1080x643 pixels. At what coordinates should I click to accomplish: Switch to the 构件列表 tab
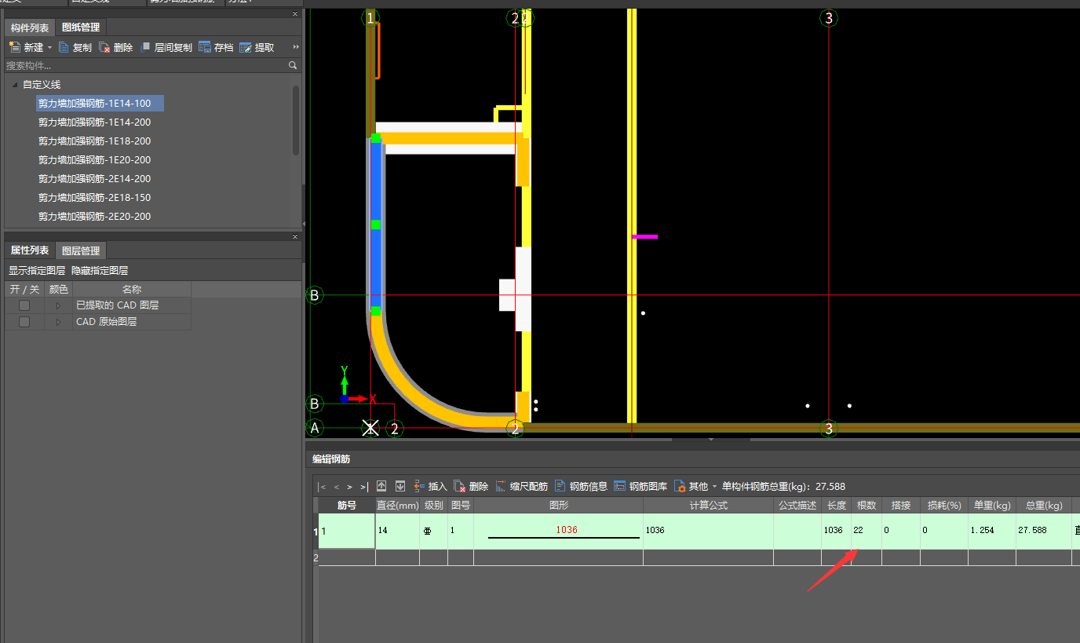click(x=30, y=28)
